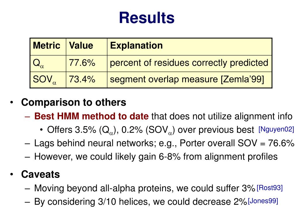Click percent of residues correctly predicted cell
The image size is (299, 224).
tap(189, 64)
